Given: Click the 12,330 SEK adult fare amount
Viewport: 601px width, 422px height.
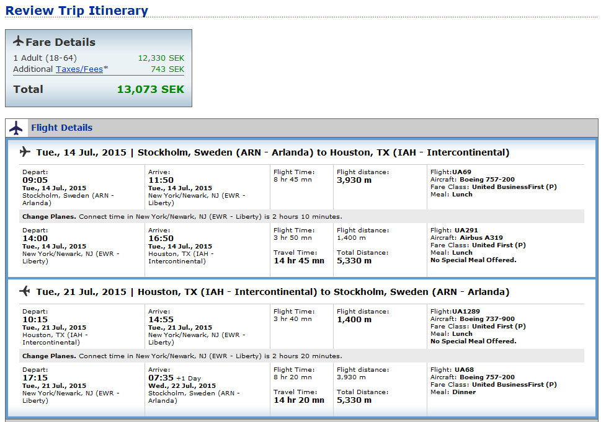Looking at the screenshot, I should pyautogui.click(x=161, y=58).
